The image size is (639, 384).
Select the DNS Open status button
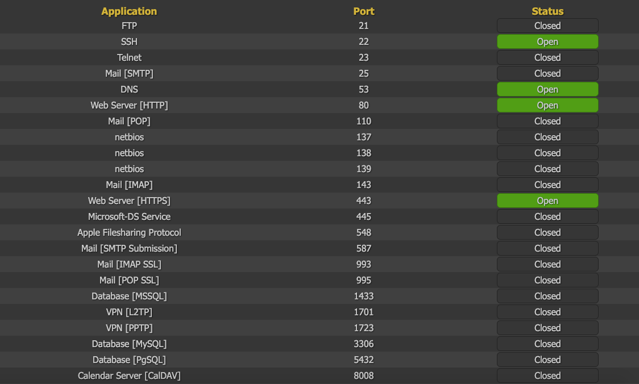click(x=547, y=89)
